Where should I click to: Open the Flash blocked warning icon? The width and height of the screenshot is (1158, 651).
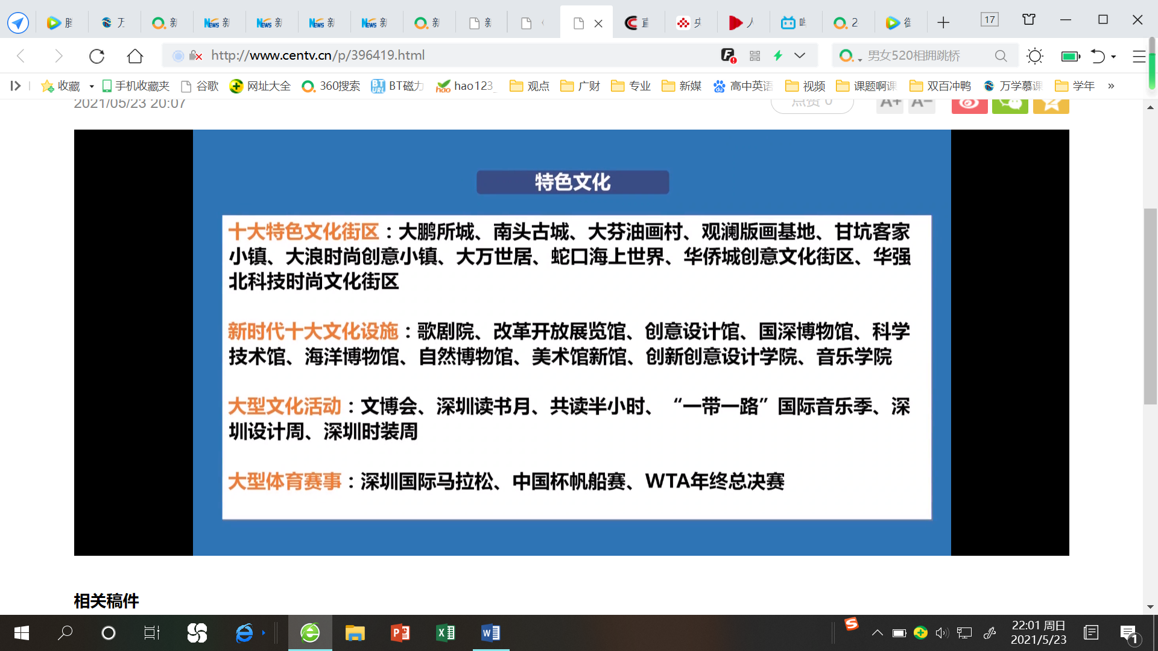tap(728, 56)
